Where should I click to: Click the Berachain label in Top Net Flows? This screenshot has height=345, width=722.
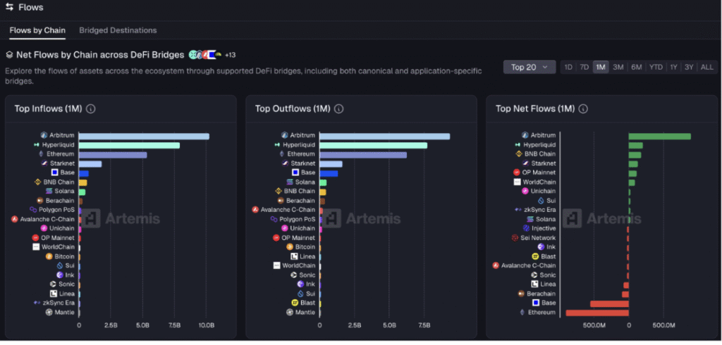(x=541, y=294)
